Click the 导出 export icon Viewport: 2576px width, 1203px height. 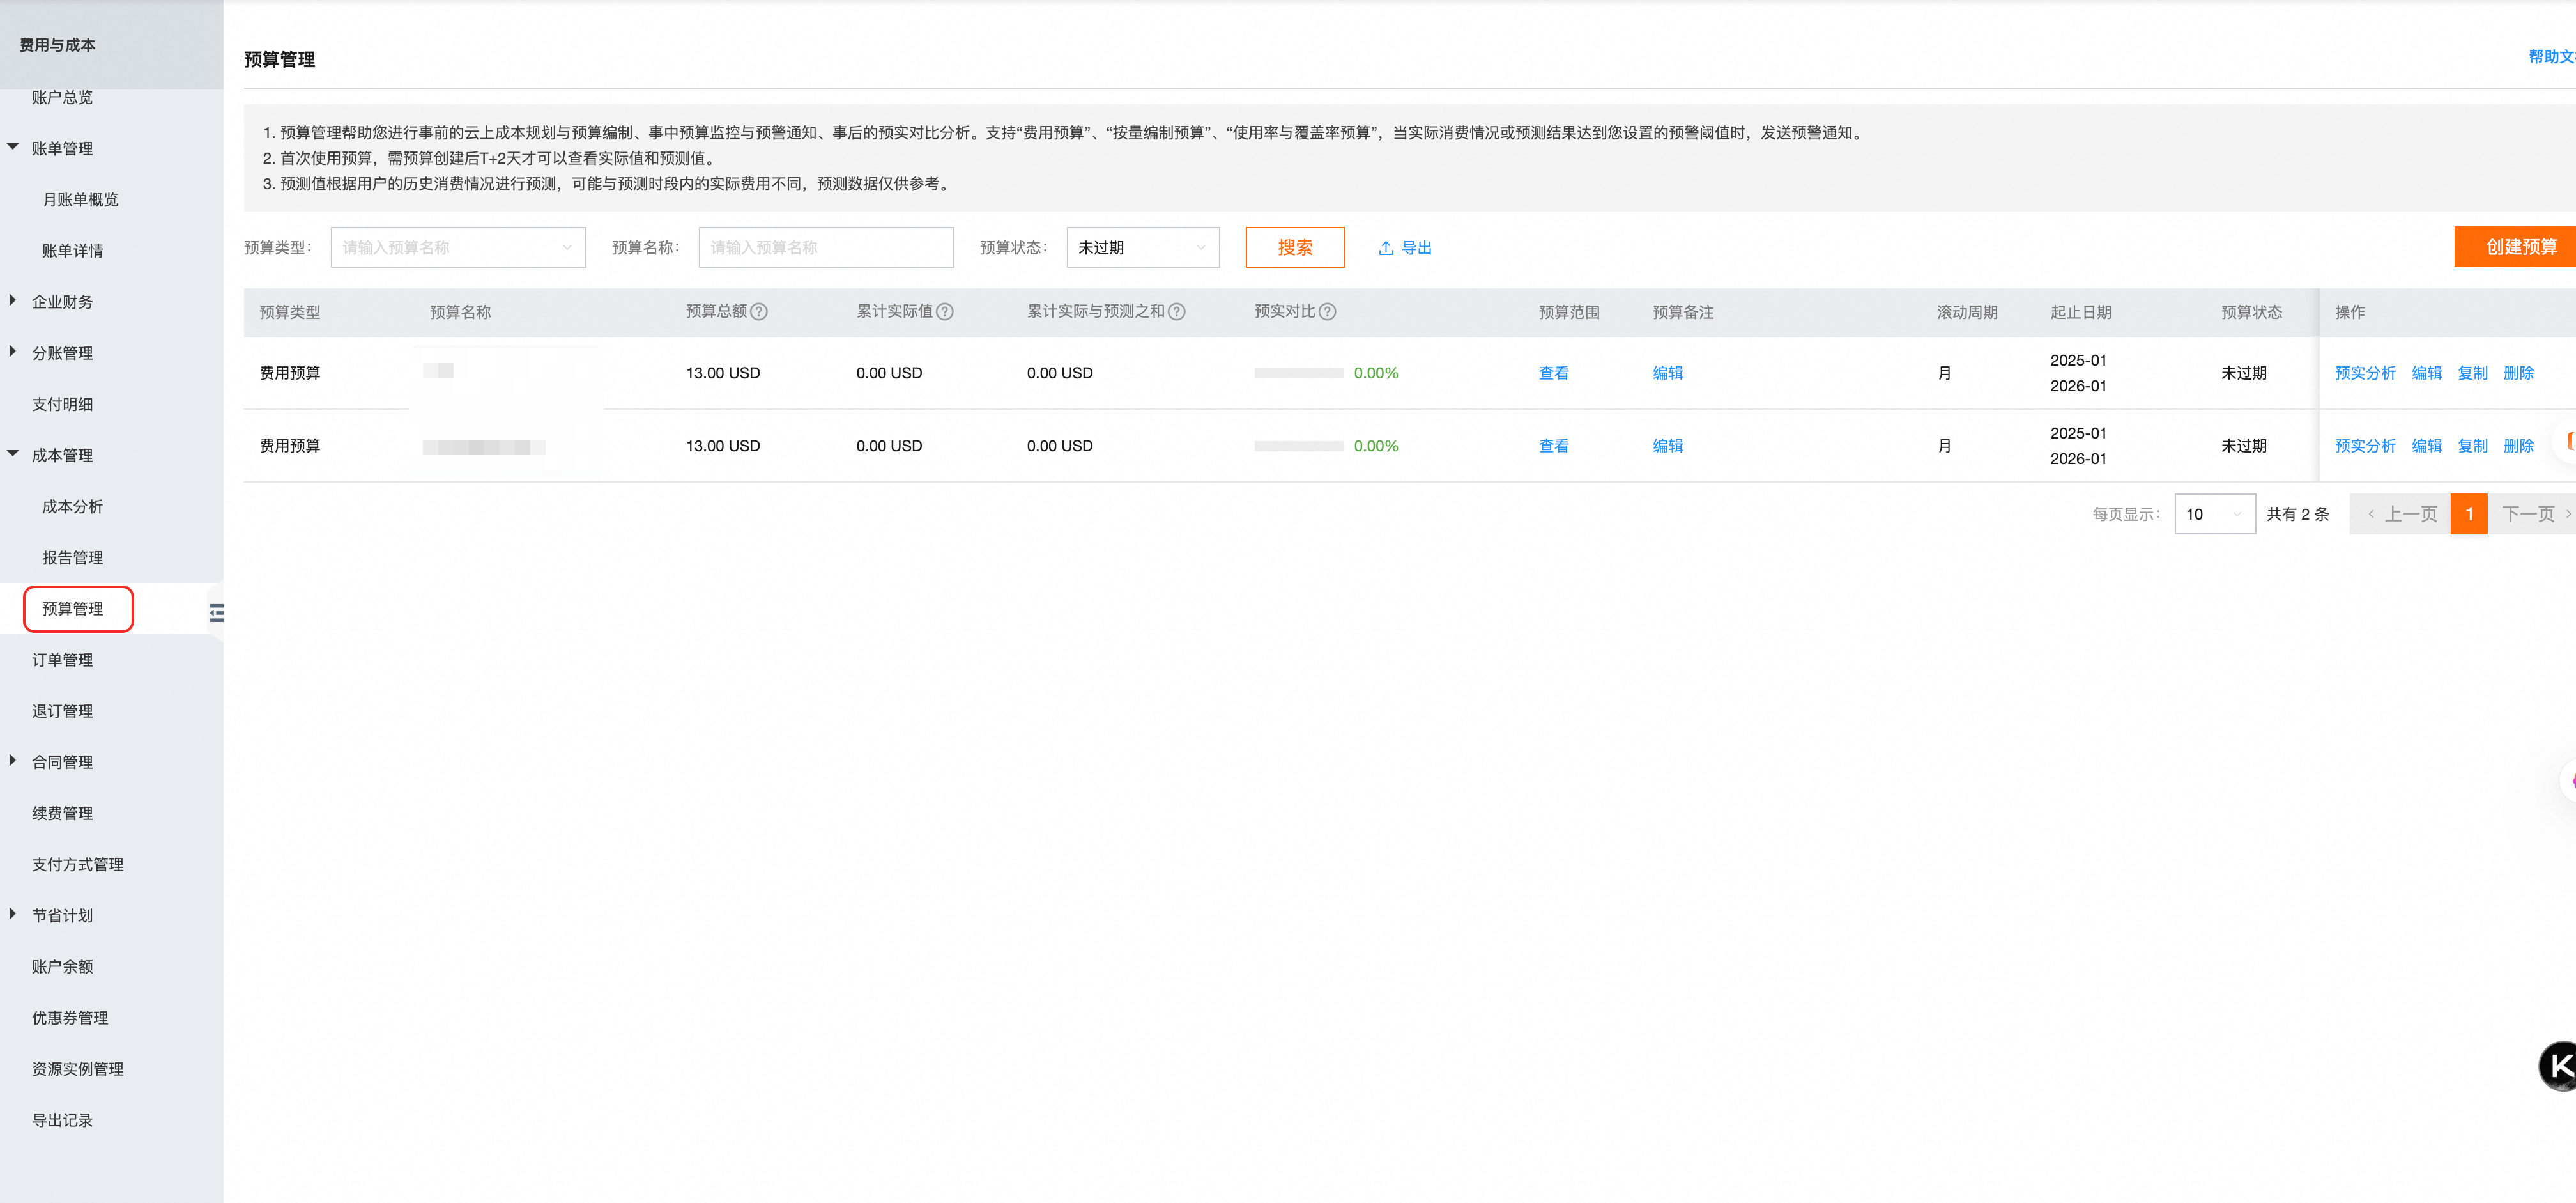click(x=1386, y=248)
